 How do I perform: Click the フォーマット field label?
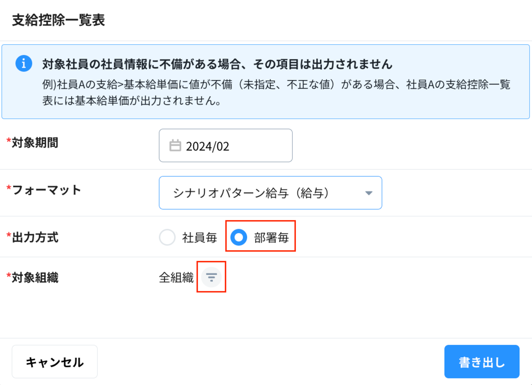(x=46, y=190)
